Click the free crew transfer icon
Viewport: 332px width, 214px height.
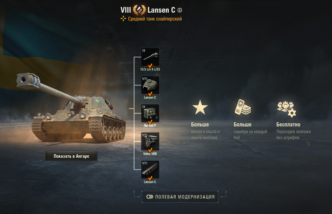286,109
